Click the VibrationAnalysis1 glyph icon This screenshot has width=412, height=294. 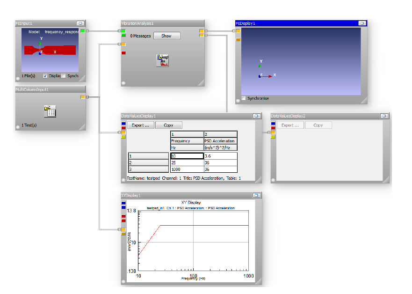163,60
